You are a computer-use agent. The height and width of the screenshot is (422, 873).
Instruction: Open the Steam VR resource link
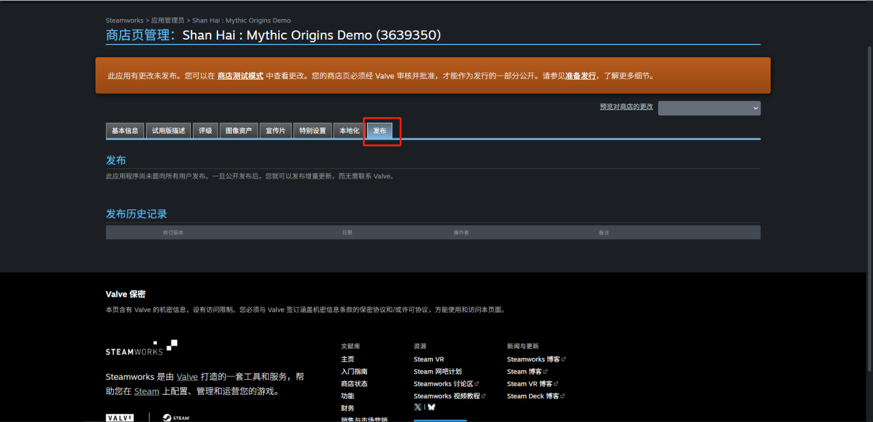click(428, 359)
